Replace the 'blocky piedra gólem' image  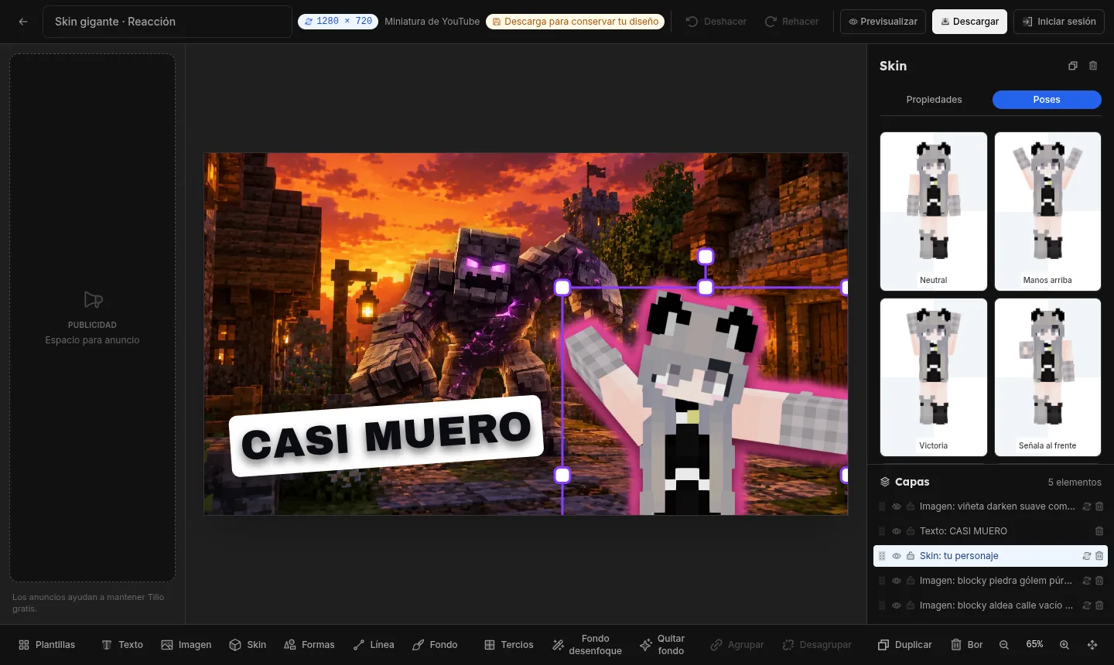click(x=1087, y=581)
